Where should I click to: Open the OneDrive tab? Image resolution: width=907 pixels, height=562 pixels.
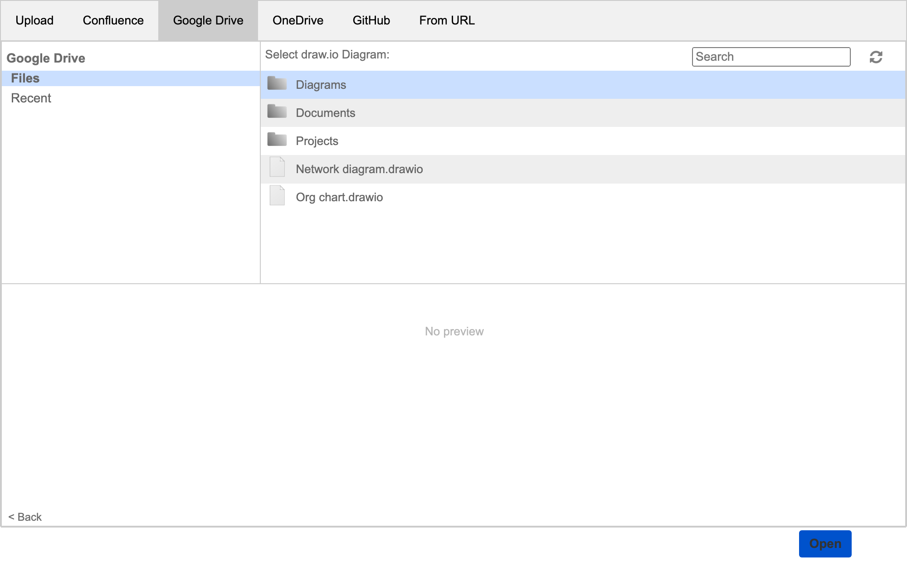[298, 20]
